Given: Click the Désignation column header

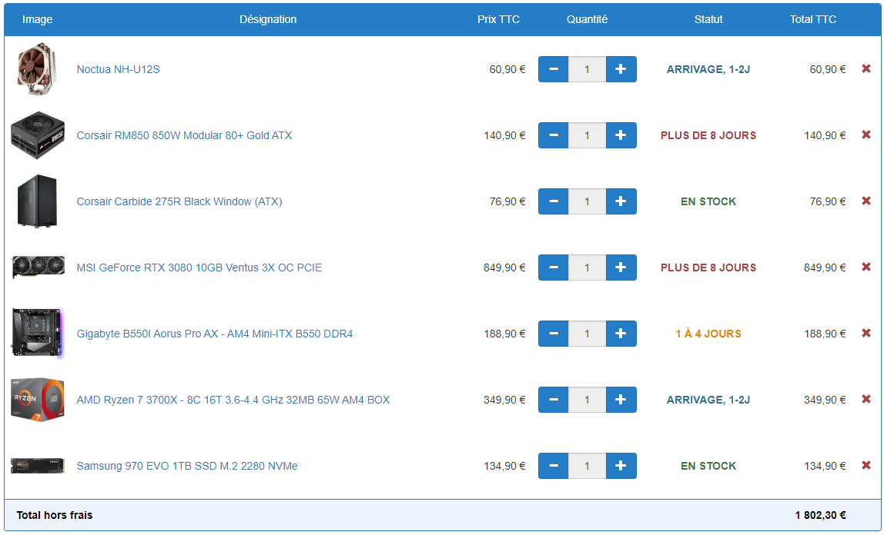Looking at the screenshot, I should 268,19.
